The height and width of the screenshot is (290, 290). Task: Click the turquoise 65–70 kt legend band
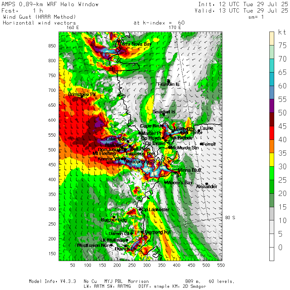[x=272, y=65]
